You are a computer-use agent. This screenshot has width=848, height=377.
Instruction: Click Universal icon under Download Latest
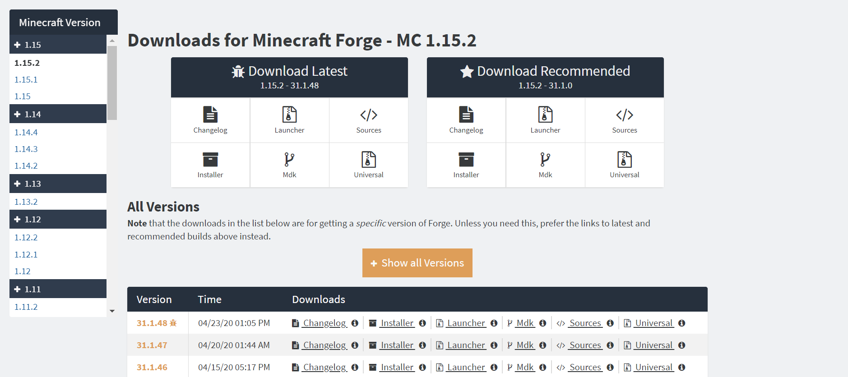369,159
